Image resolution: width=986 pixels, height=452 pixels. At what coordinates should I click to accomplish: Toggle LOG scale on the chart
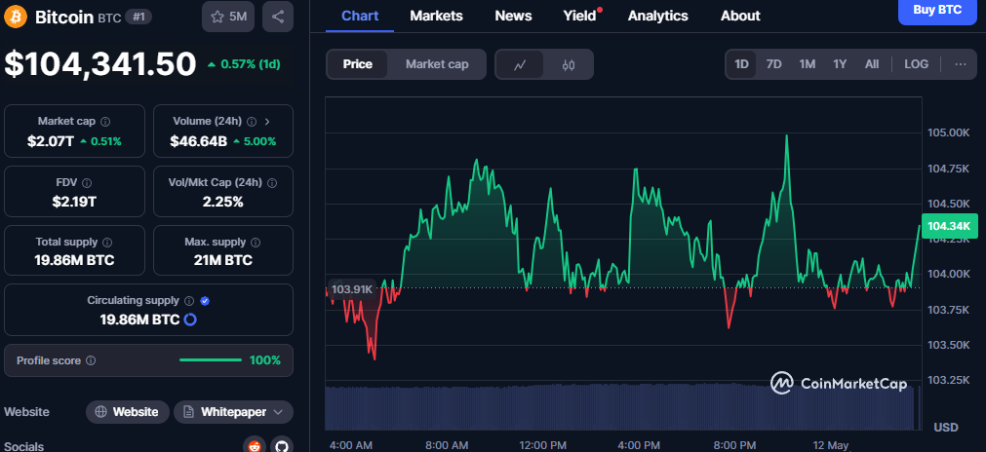click(916, 64)
